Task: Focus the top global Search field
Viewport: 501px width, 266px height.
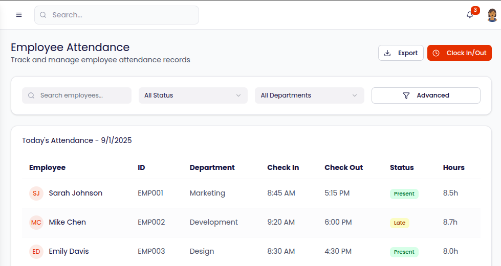Action: coord(123,15)
